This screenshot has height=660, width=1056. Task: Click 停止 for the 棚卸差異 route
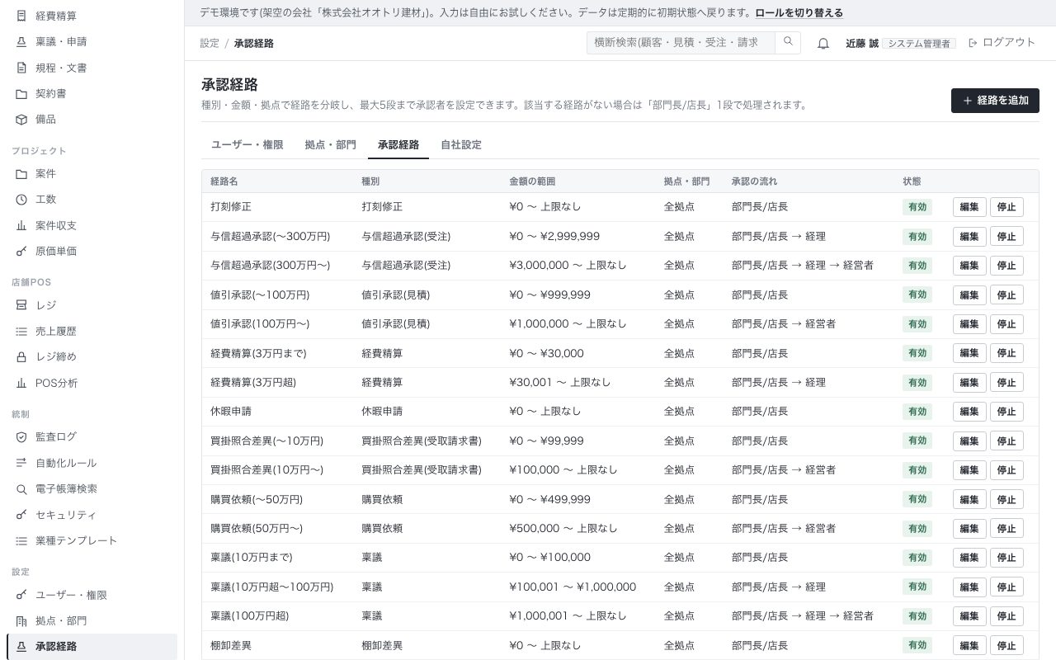pos(1006,646)
